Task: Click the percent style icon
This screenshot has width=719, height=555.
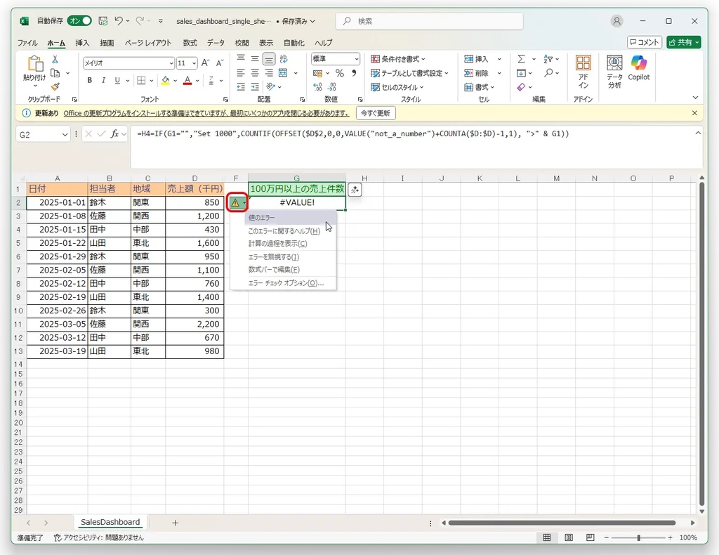Action: (340, 73)
